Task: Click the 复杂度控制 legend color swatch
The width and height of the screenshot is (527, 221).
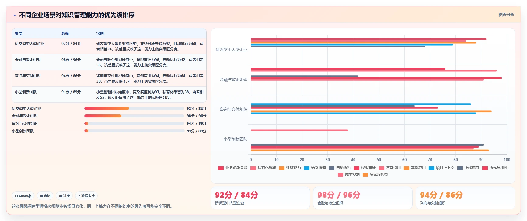Action: (x=365, y=175)
